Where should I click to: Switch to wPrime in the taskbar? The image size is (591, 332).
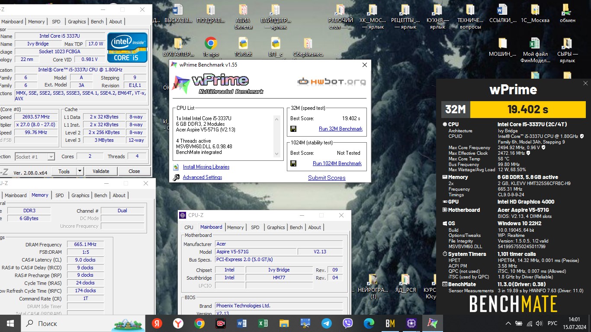(x=432, y=323)
